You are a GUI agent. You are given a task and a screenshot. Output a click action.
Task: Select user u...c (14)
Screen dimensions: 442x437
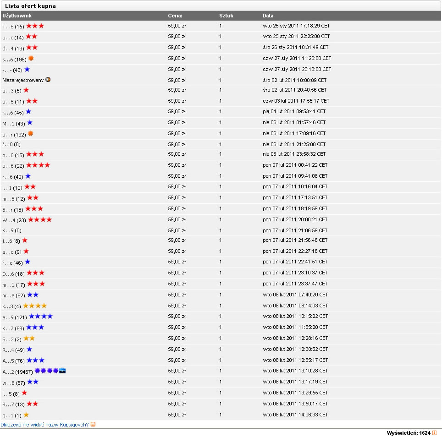(x=13, y=38)
